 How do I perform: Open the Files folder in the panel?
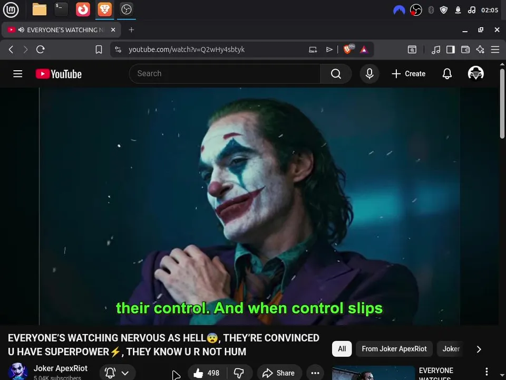[40, 9]
